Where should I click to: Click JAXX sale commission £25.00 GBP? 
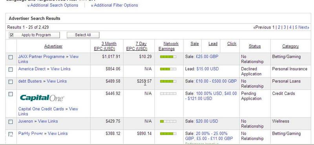tap(207, 57)
